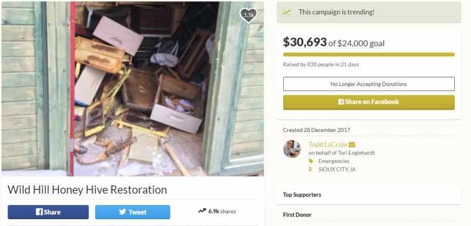Screen dimensions: 471x226
Task: Click the envelope icon next to Todd LaCroix
Action: [352, 145]
